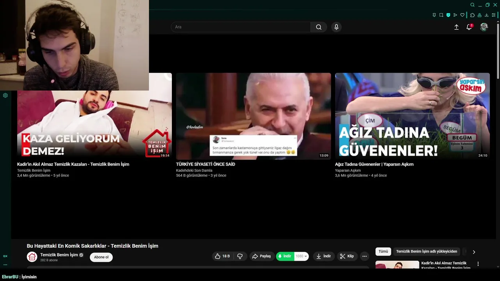This screenshot has height=281, width=500.
Task: Show more filter chips with right chevron
Action: click(474, 252)
